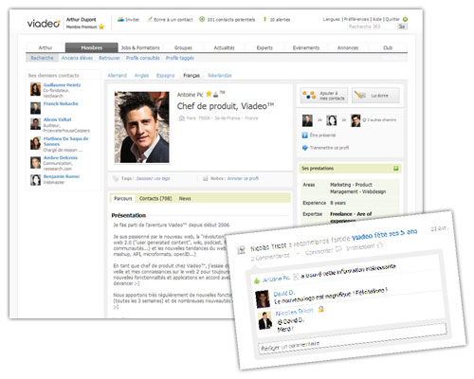Image resolution: width=474 pixels, height=379 pixels.
Task: Open the Actualités tab
Action: [224, 47]
